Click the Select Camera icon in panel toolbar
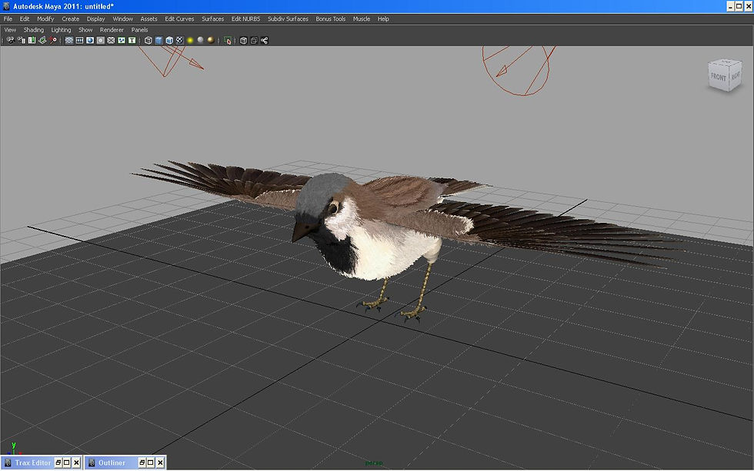Image resolution: width=754 pixels, height=471 pixels. (10, 40)
